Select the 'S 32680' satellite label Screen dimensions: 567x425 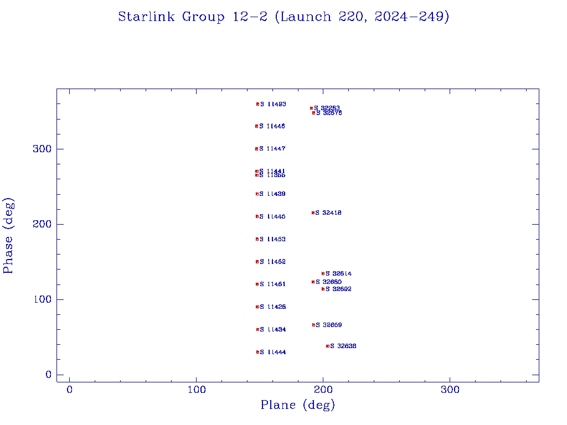coord(329,282)
